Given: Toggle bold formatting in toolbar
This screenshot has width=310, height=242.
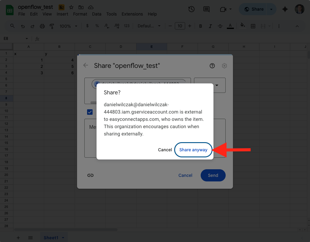Looking at the screenshot, I should (200, 26).
